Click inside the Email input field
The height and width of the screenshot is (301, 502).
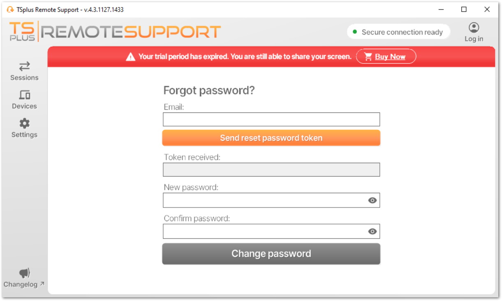tap(271, 119)
